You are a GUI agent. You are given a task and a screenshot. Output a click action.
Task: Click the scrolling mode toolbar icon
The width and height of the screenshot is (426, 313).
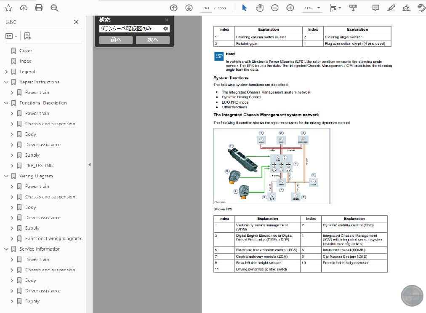click(x=353, y=8)
